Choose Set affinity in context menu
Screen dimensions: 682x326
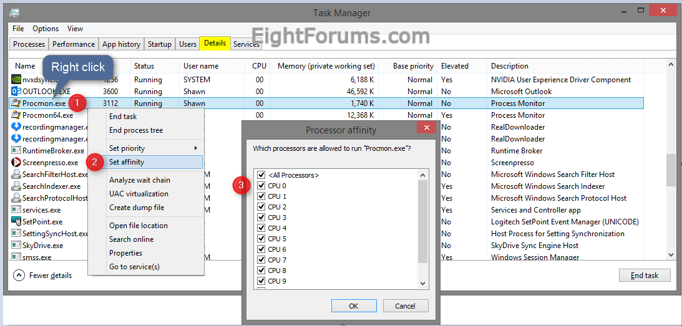point(127,162)
